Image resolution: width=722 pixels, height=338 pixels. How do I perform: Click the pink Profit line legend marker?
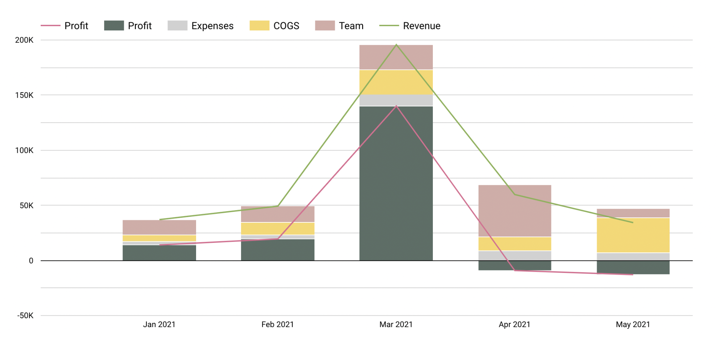click(x=50, y=26)
